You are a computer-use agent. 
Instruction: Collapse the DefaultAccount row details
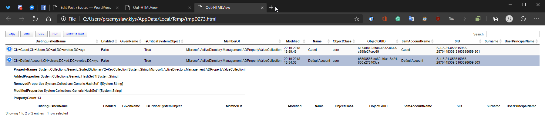[9, 60]
